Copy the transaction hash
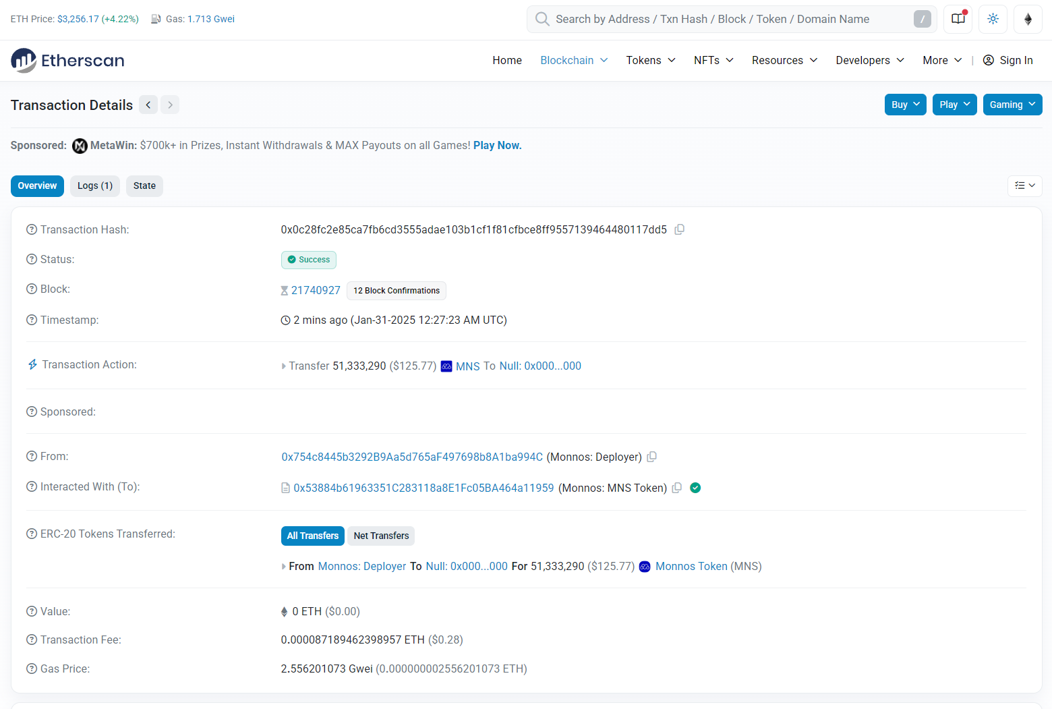The width and height of the screenshot is (1052, 709). click(680, 229)
